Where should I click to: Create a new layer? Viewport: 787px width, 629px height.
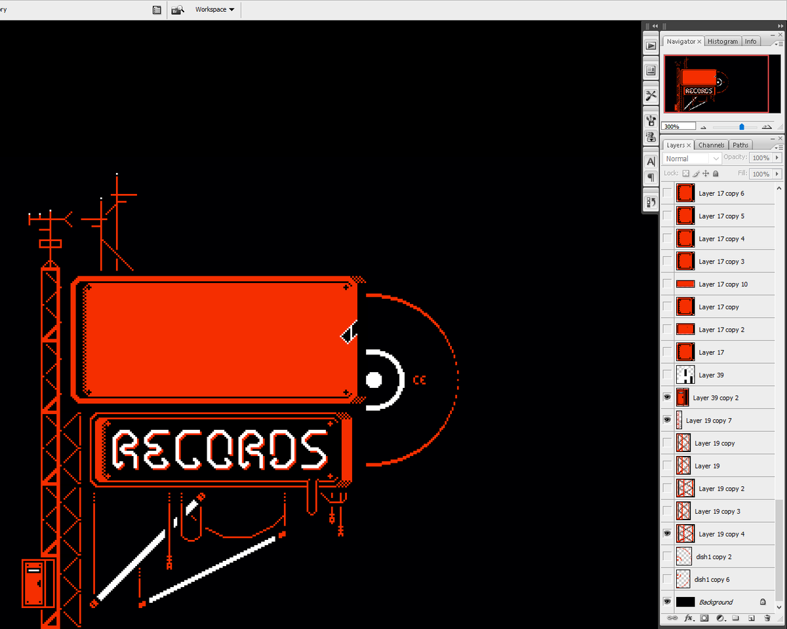[x=752, y=618]
